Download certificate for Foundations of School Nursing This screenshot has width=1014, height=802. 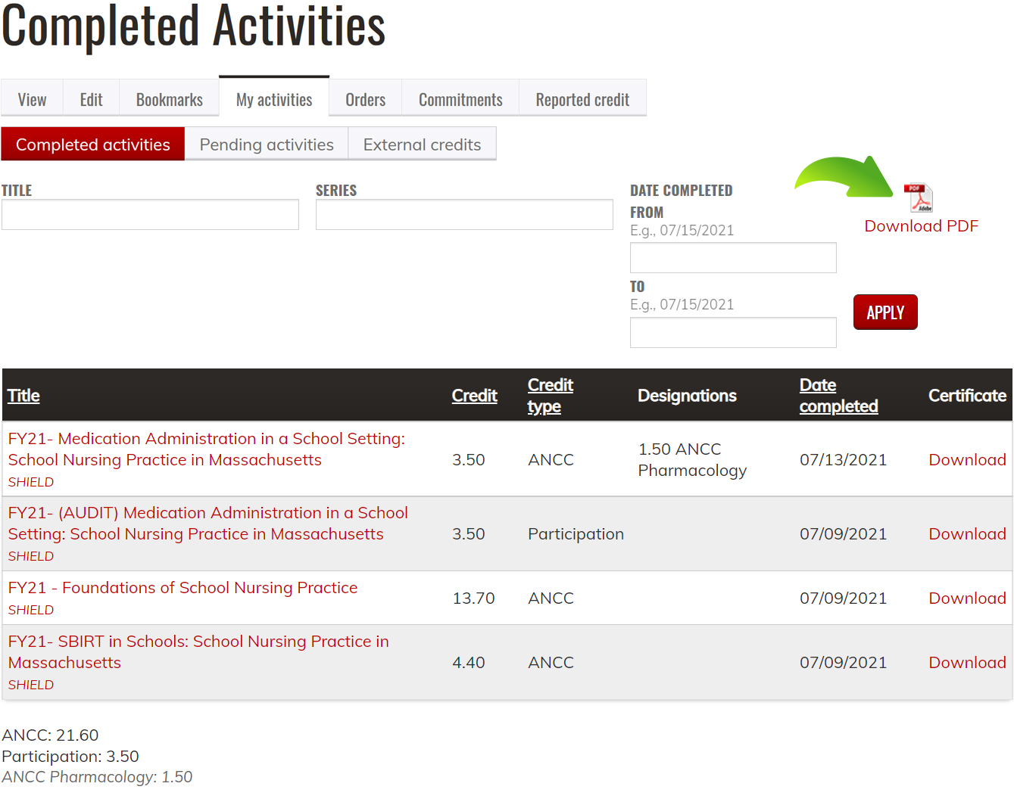[x=966, y=598]
